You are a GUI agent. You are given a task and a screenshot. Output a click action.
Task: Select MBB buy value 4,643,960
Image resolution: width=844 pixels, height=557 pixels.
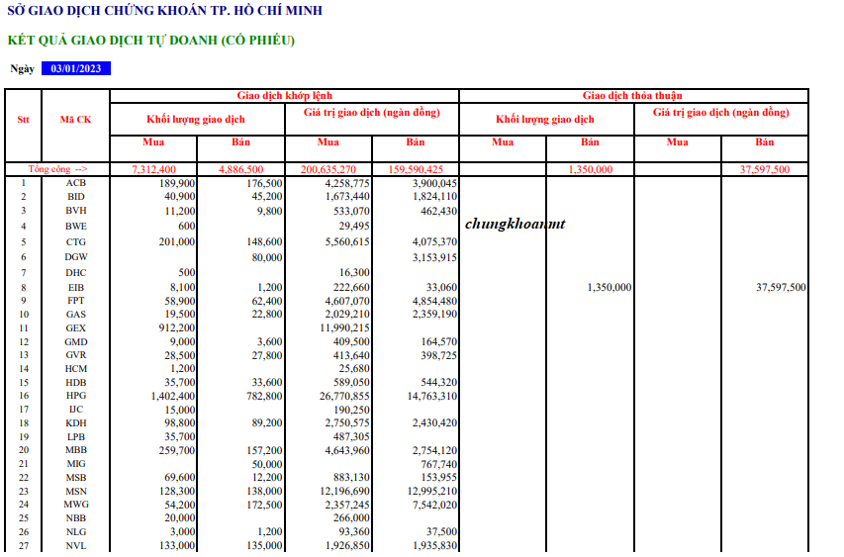(347, 450)
